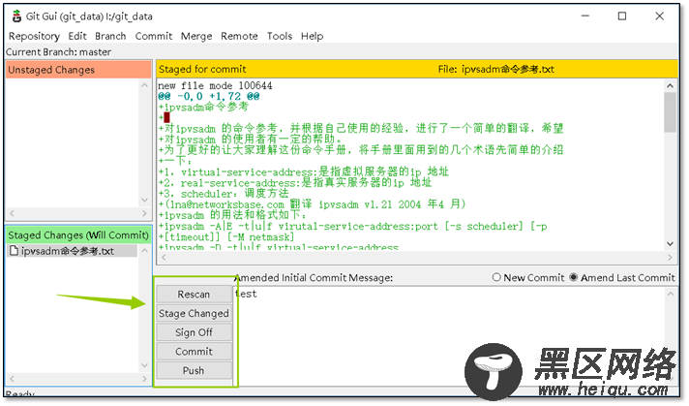Click commit message scroll up arrow
Viewport: 689px width, 406px height.
pos(670,294)
